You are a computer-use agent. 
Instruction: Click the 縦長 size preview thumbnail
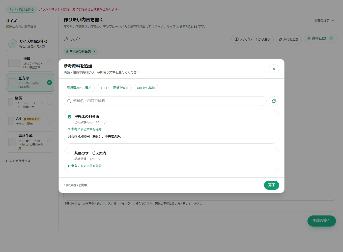point(11,102)
